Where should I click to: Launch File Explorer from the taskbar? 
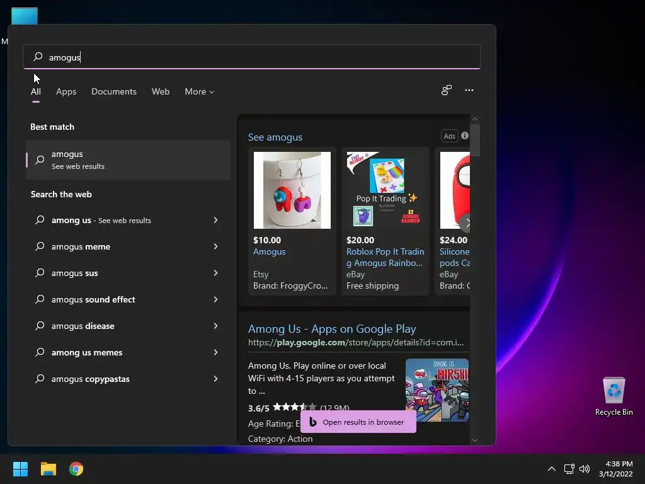[48, 469]
